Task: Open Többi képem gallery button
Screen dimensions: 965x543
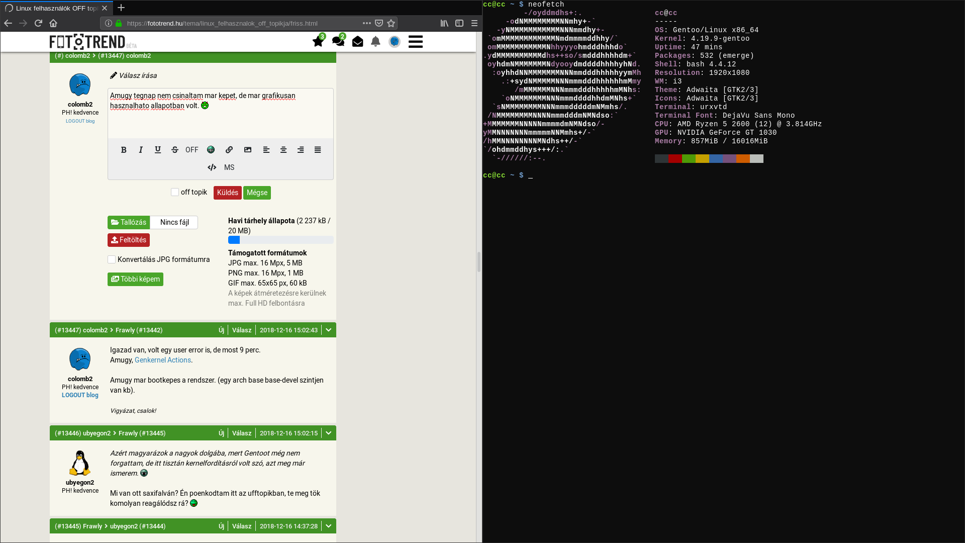Action: (135, 279)
